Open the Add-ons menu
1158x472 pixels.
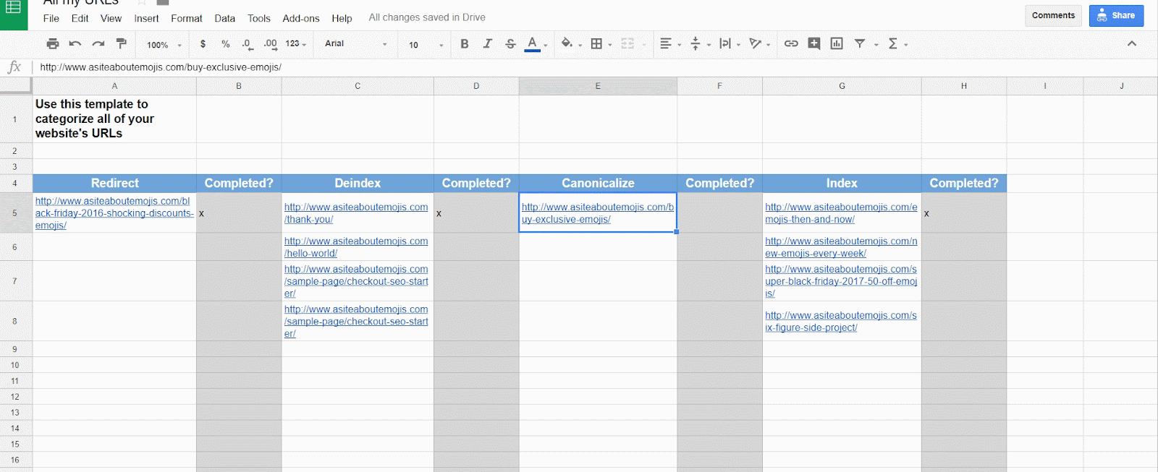pyautogui.click(x=300, y=18)
